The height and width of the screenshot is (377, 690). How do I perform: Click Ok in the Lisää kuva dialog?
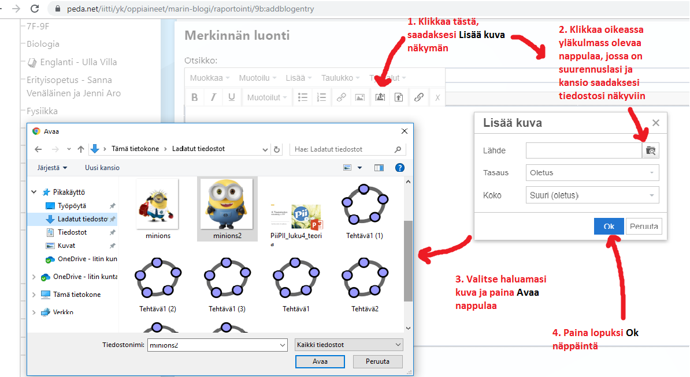(x=609, y=226)
